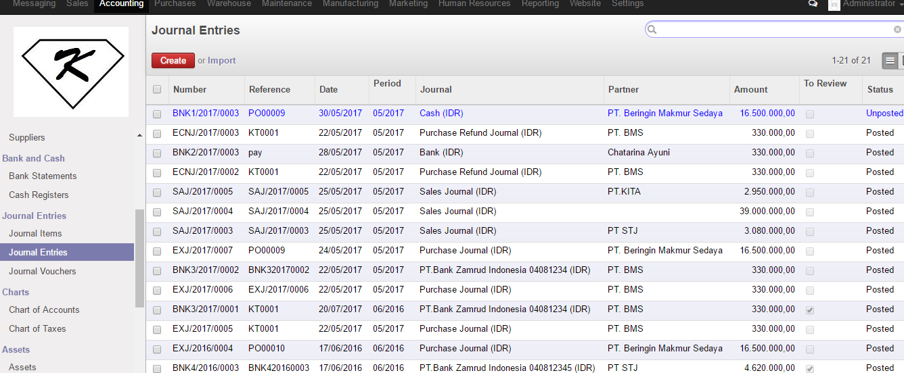Switch to list view icon
The image size is (904, 373).
[x=890, y=60]
